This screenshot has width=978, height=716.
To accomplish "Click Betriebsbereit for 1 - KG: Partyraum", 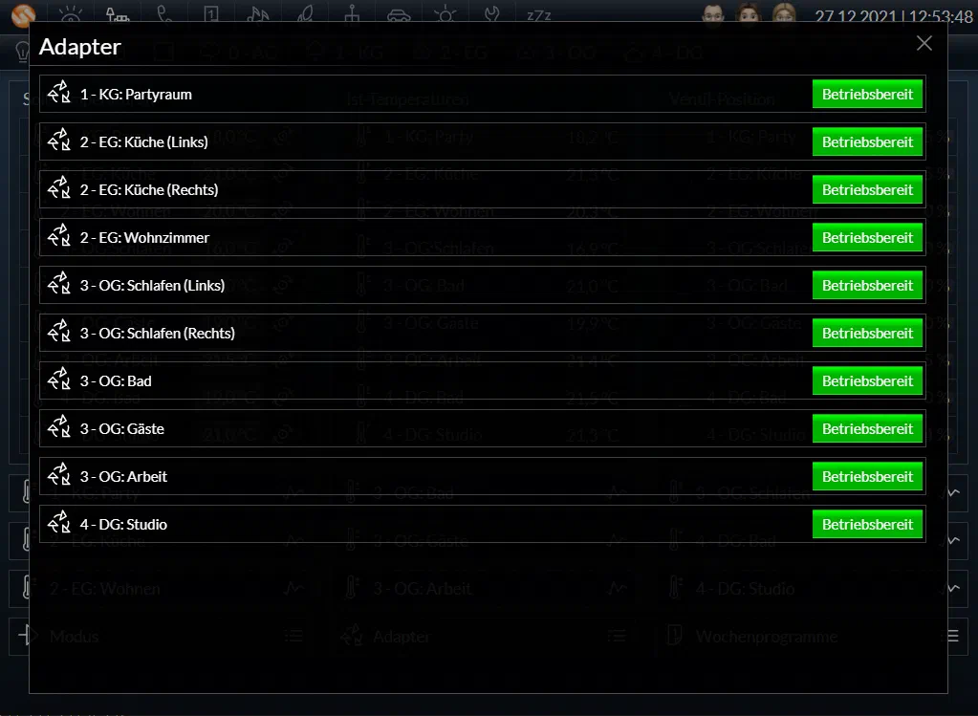I will click(867, 95).
